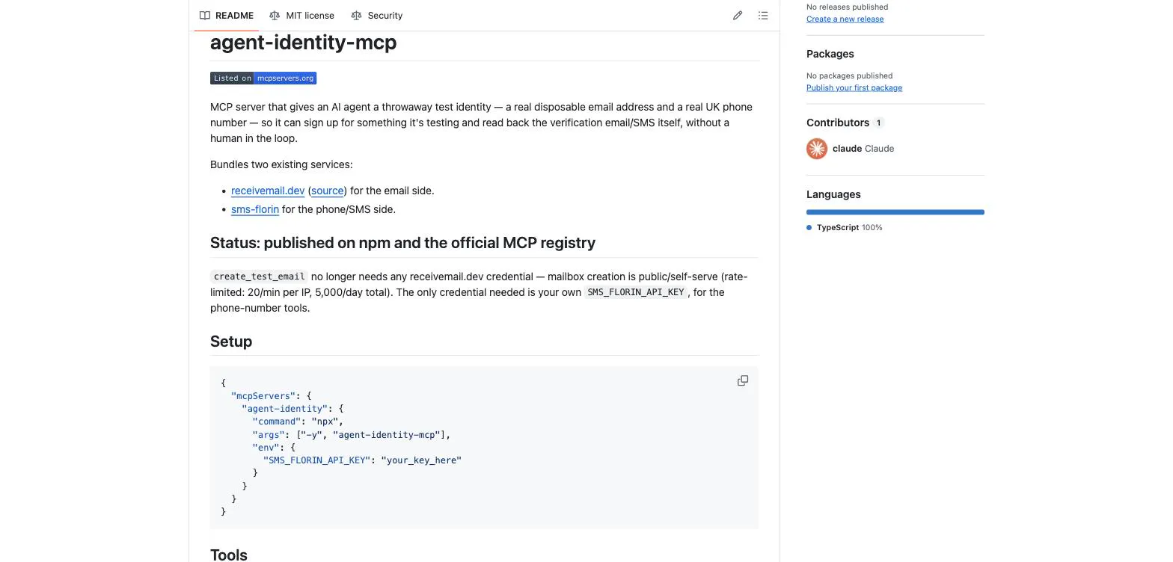Click the blue TypeScript language bar
This screenshot has height=562, width=1173.
[x=895, y=212]
